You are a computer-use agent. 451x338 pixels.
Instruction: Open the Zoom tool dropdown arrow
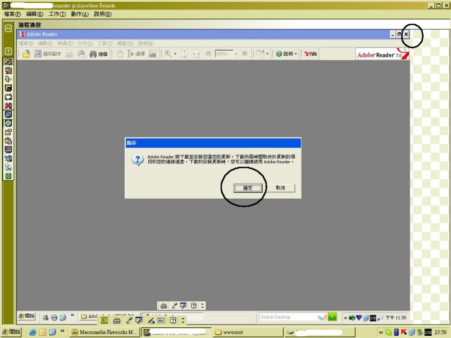[x=175, y=54]
